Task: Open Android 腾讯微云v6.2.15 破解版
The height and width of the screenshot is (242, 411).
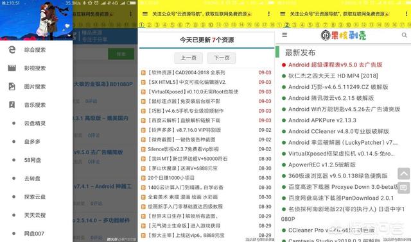Action: coord(331,98)
